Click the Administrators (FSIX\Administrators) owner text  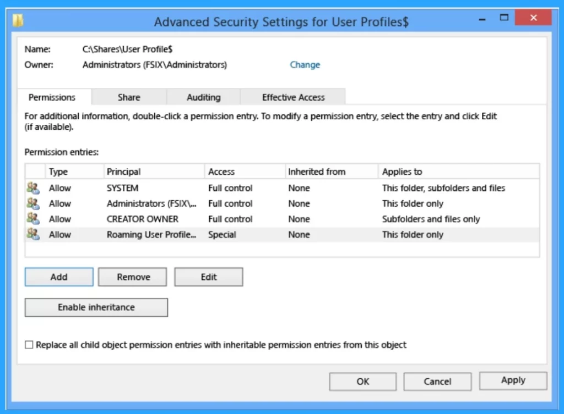pyautogui.click(x=155, y=65)
